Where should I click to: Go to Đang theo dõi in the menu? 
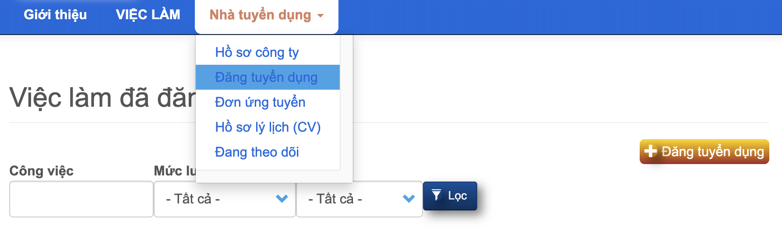(257, 152)
